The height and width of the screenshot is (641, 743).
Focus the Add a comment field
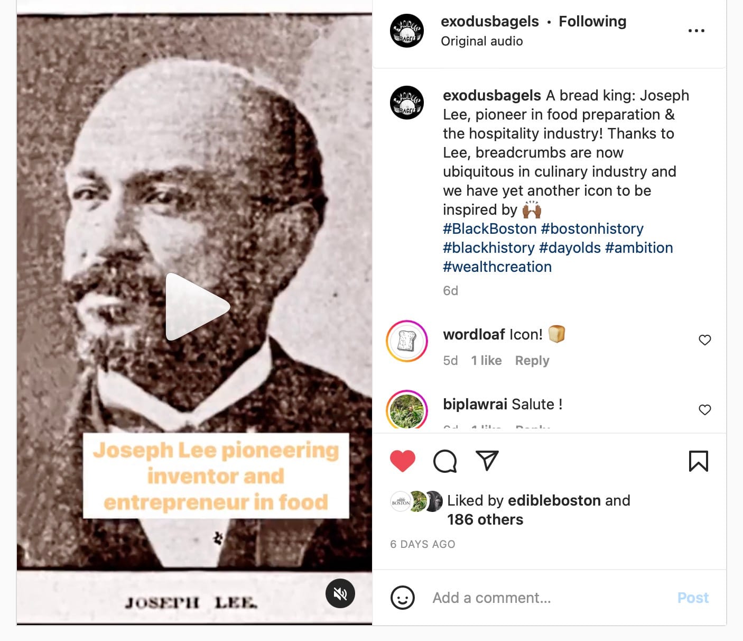coord(550,598)
